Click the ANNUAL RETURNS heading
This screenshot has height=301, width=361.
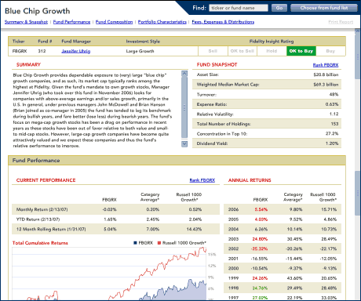[x=250, y=180]
